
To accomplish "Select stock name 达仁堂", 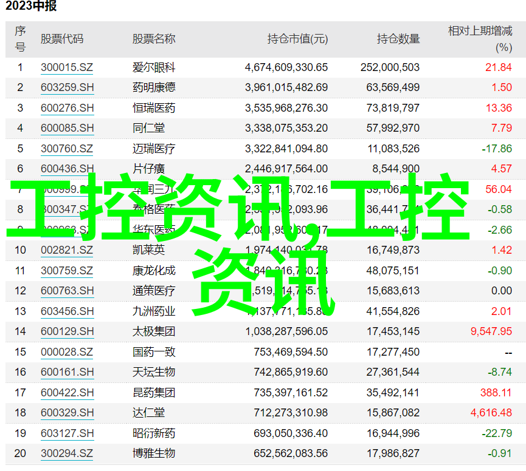I will tap(148, 413).
